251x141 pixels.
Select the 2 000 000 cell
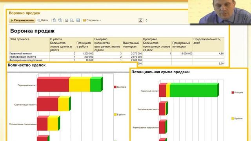pos(132,60)
